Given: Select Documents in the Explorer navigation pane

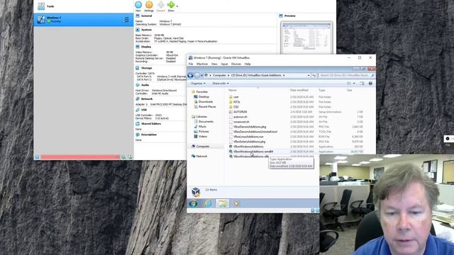Looking at the screenshot, I should [206, 122].
